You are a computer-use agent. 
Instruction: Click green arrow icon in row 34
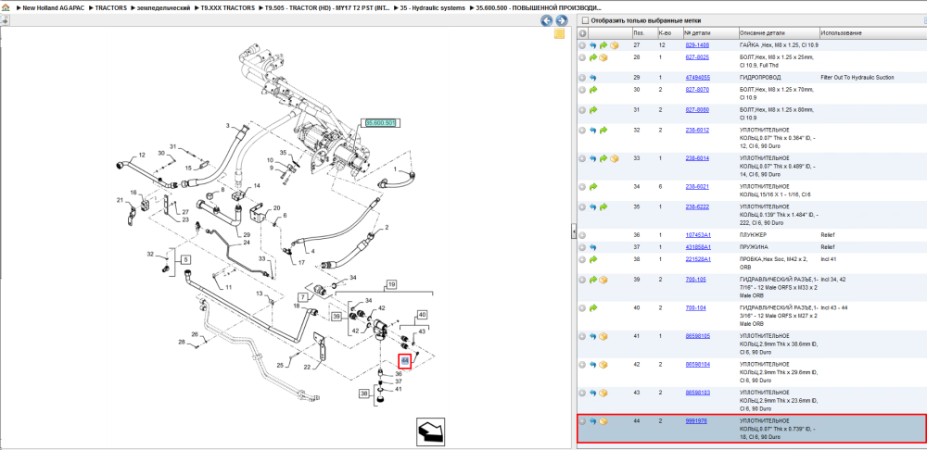click(593, 187)
